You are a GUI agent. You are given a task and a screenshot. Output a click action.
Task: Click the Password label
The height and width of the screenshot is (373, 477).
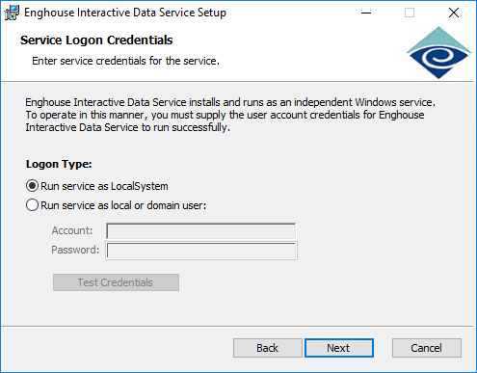click(x=75, y=250)
